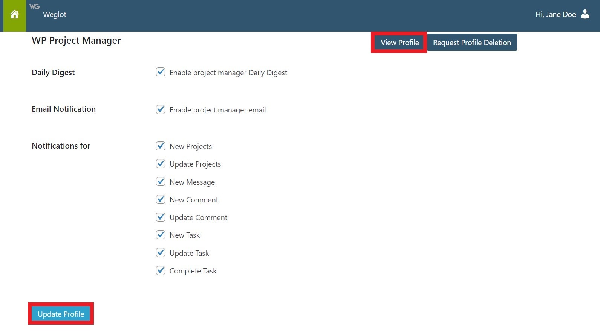
Task: Click the Hi, Jane Doe greeting
Action: 556,14
